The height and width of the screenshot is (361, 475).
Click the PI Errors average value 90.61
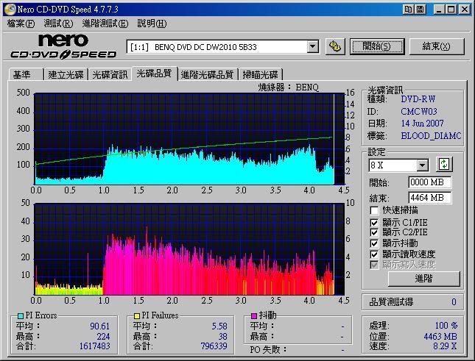click(x=99, y=326)
